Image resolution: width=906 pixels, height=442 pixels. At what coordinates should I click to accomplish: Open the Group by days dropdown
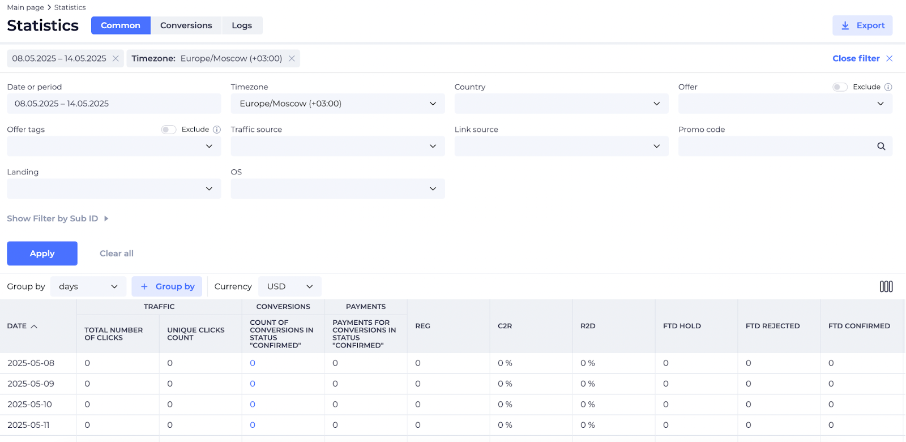tap(88, 286)
